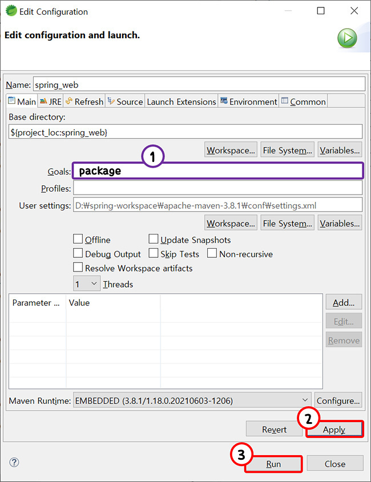Click into the Goals input field
This screenshot has width=371, height=482.
pos(218,171)
